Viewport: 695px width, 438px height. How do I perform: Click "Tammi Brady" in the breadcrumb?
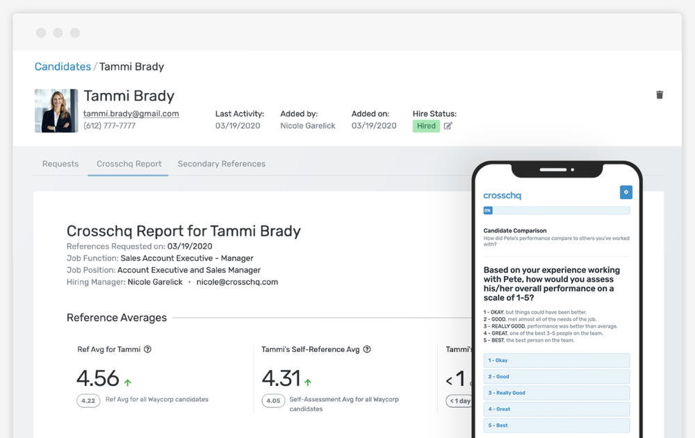coord(131,67)
